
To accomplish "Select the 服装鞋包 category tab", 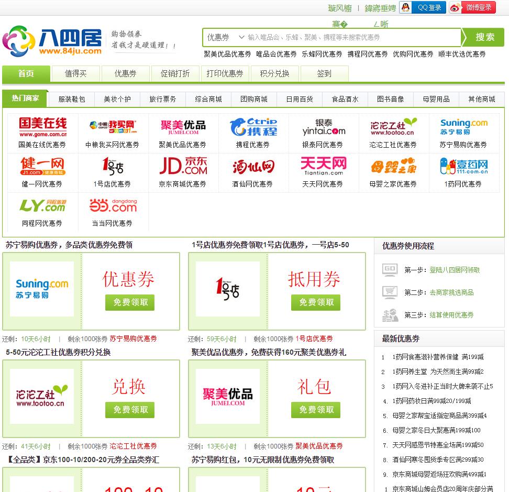I will point(72,99).
